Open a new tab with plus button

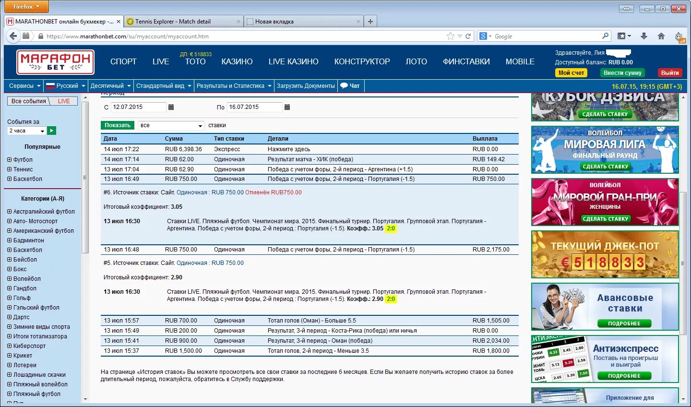(x=370, y=21)
